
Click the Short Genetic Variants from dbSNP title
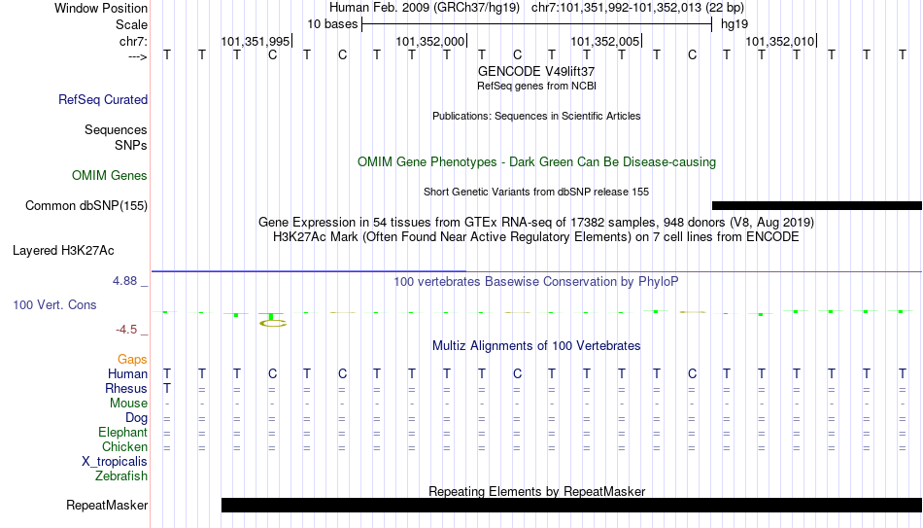pos(536,193)
